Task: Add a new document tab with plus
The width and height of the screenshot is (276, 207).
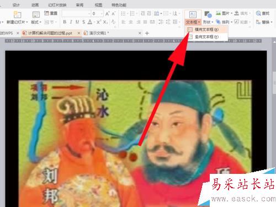Action: (147, 33)
